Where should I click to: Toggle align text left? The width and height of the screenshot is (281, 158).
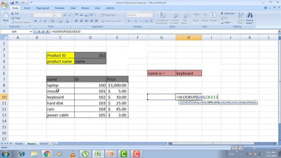[x=76, y=21]
